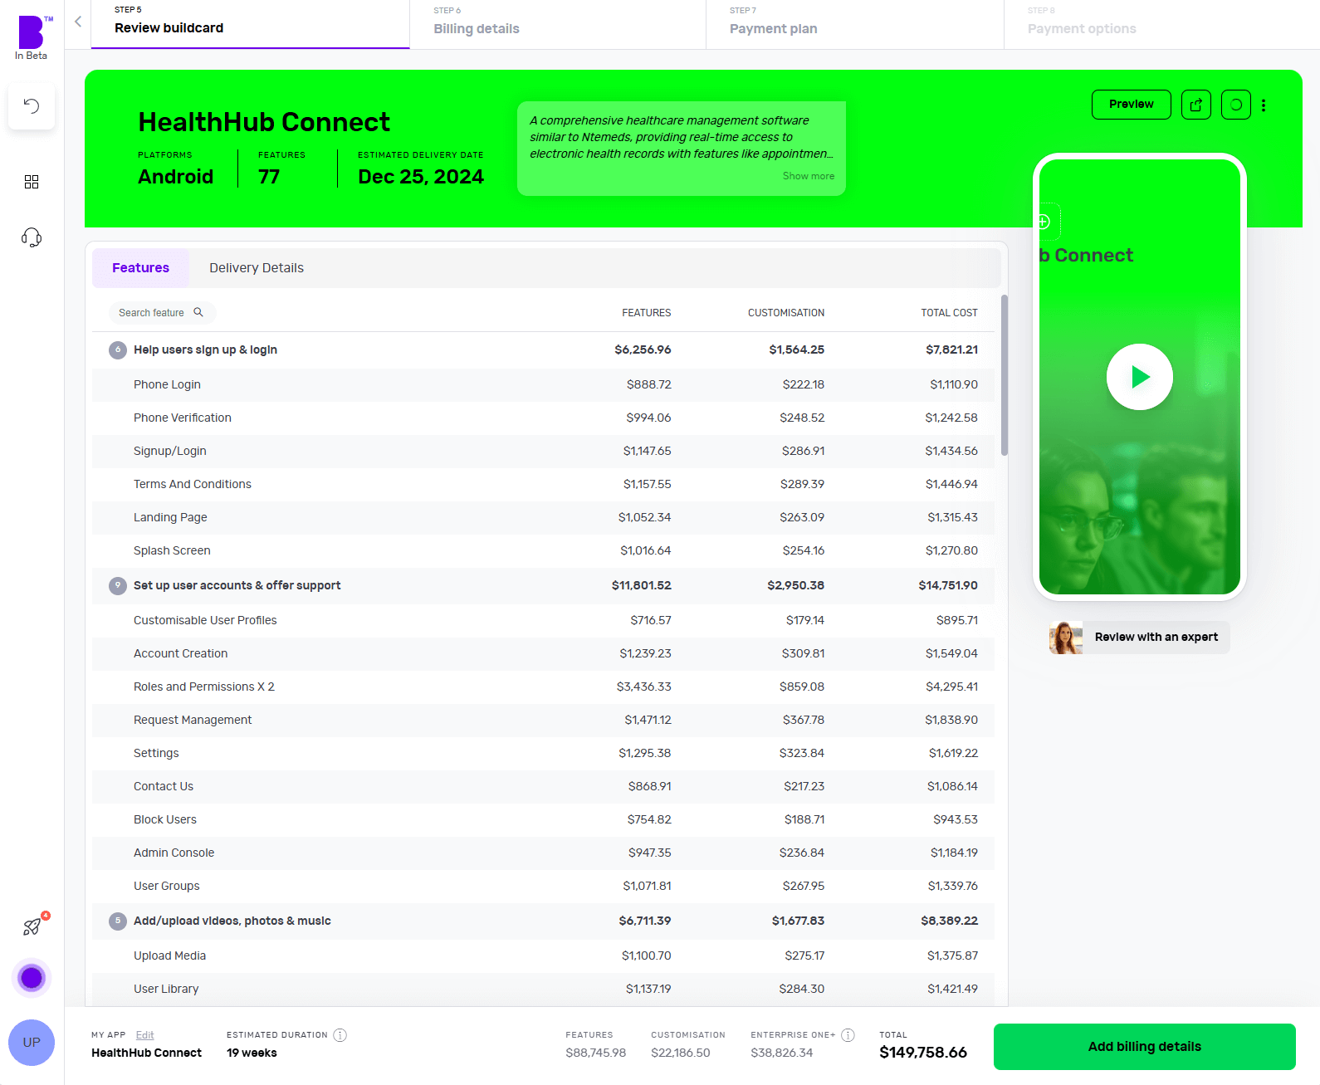Viewport: 1320px width, 1085px height.
Task: Collapse Add/upload videos, photos & music group
Action: (x=118, y=921)
